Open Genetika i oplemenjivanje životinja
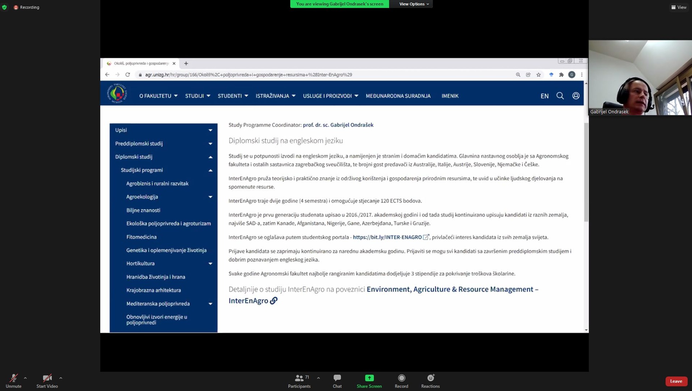 point(166,250)
